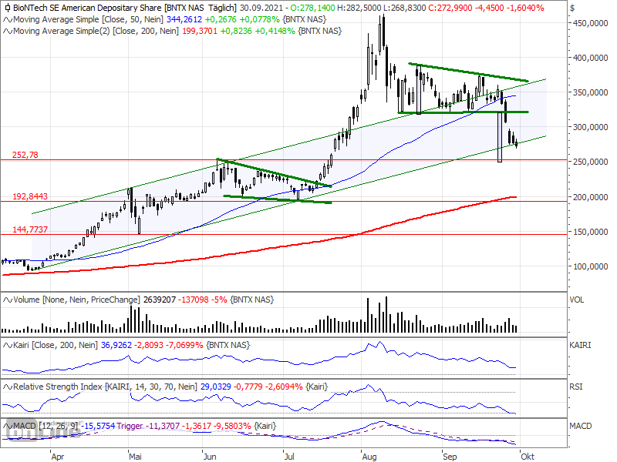Click the line icon before Moving Average Simple [Close, 50
This screenshot has height=462, width=617.
pos(8,20)
